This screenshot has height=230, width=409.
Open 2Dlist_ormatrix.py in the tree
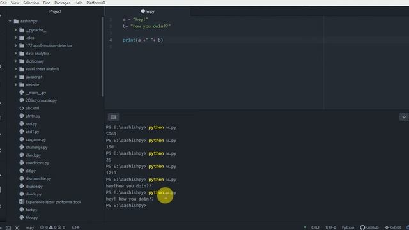pyautogui.click(x=41, y=100)
